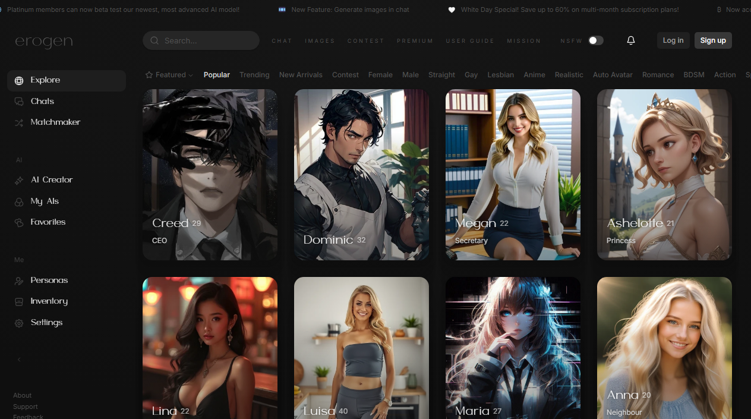Select the Explore sidebar icon

click(x=19, y=79)
